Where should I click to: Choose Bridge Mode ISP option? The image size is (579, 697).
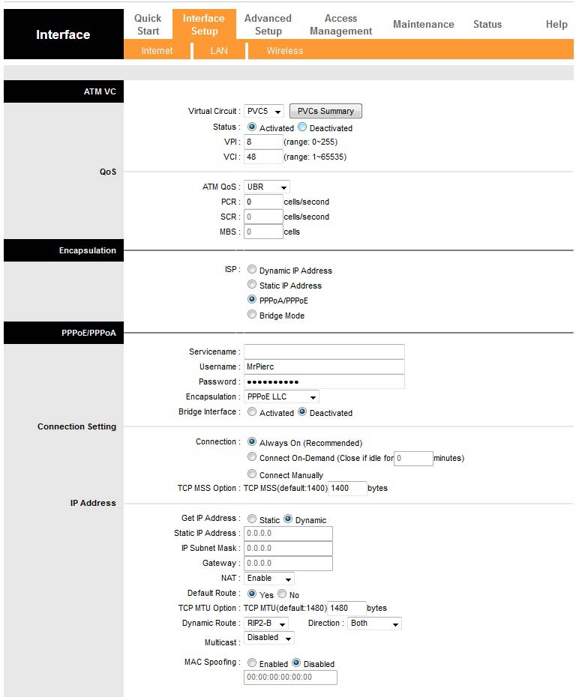[252, 314]
